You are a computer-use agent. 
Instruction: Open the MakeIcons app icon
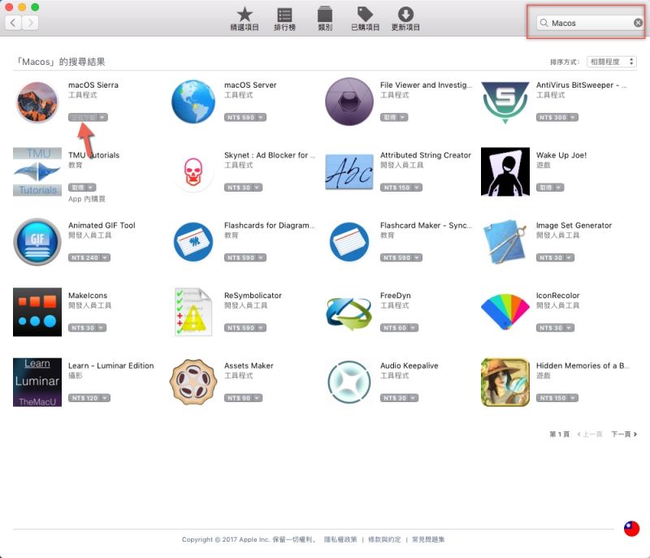(37, 312)
